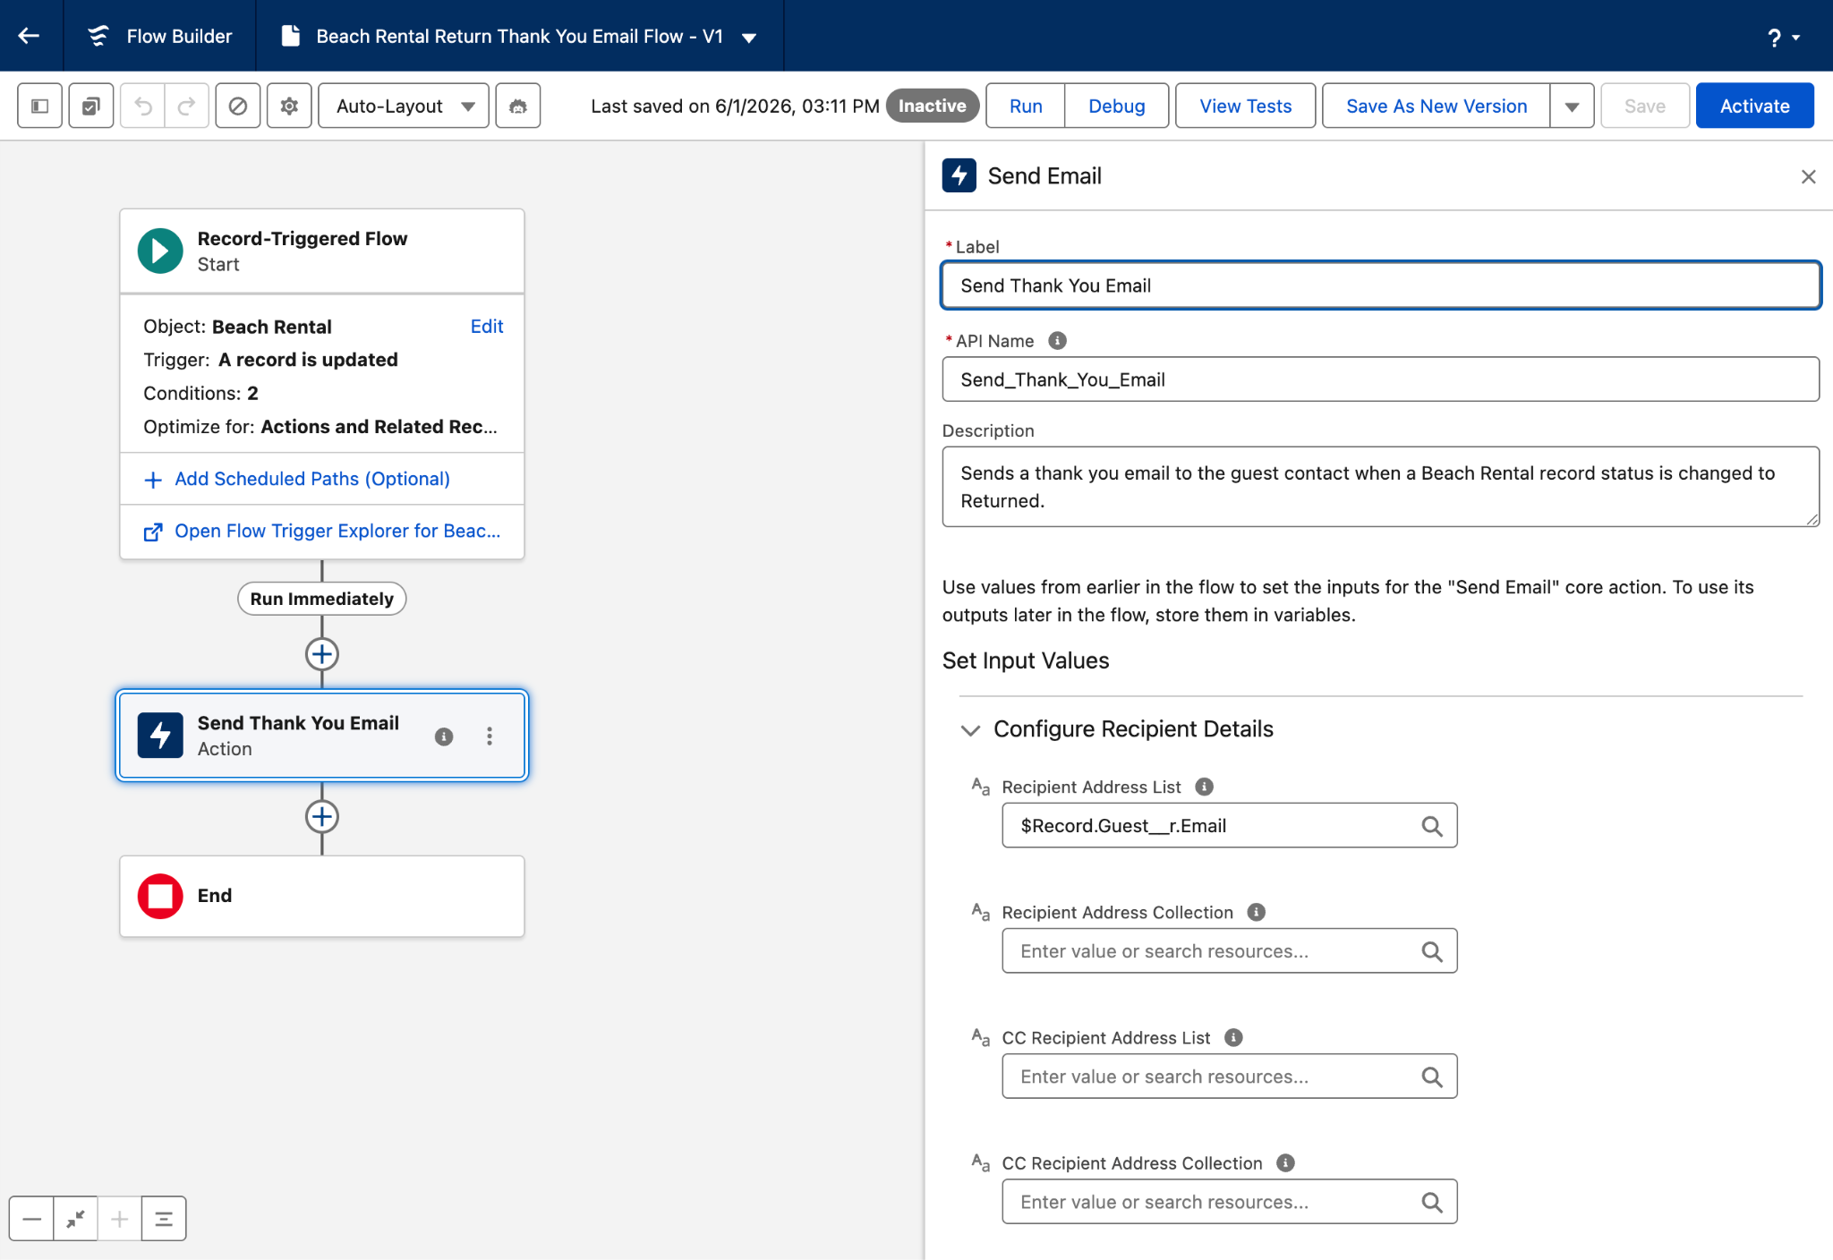Click the Label input field

[x=1380, y=285]
